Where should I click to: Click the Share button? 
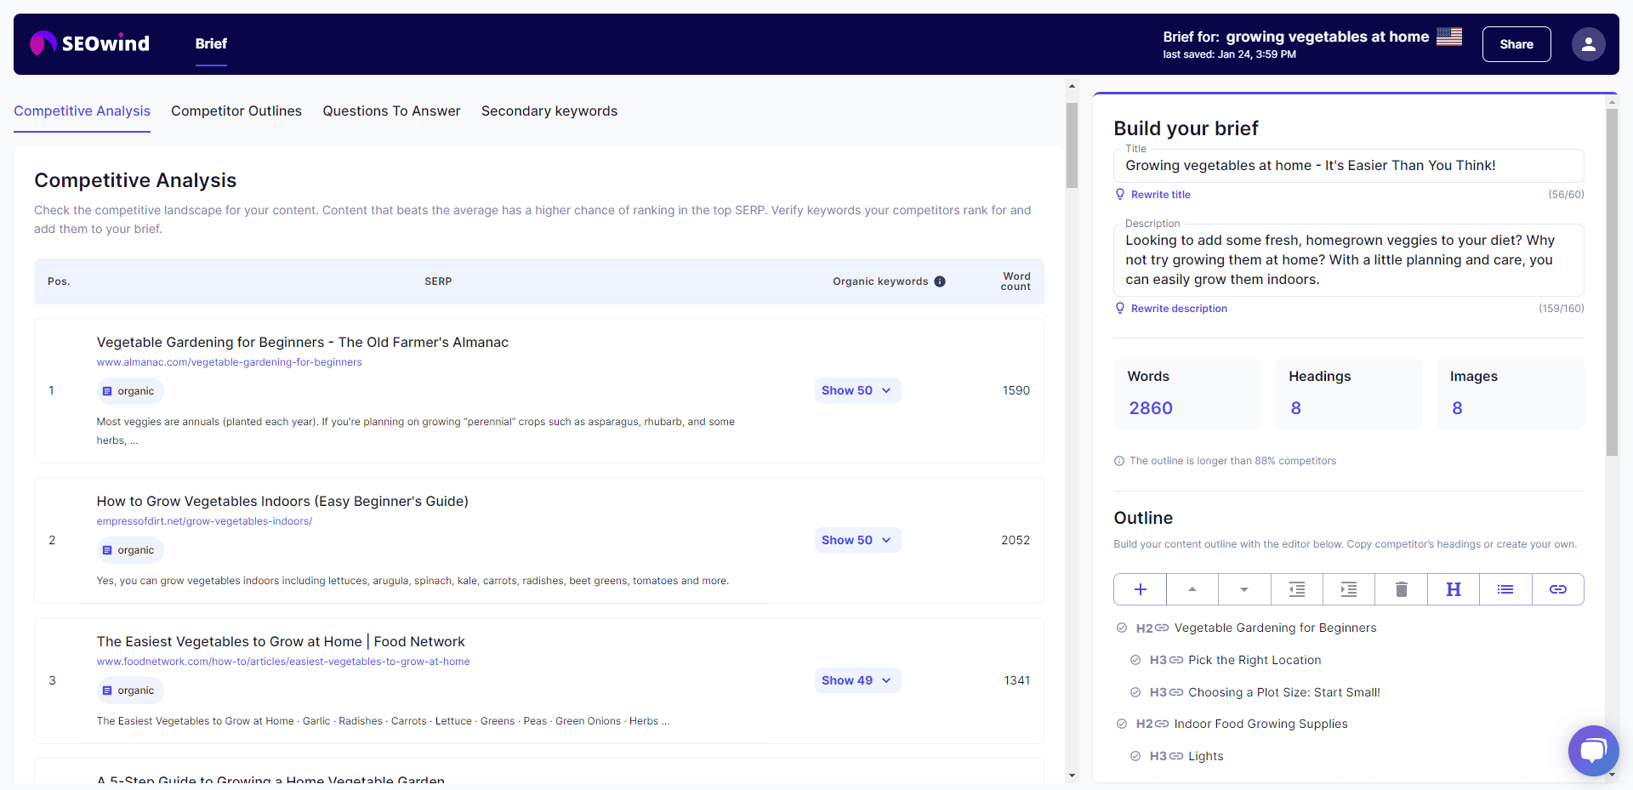pos(1516,43)
